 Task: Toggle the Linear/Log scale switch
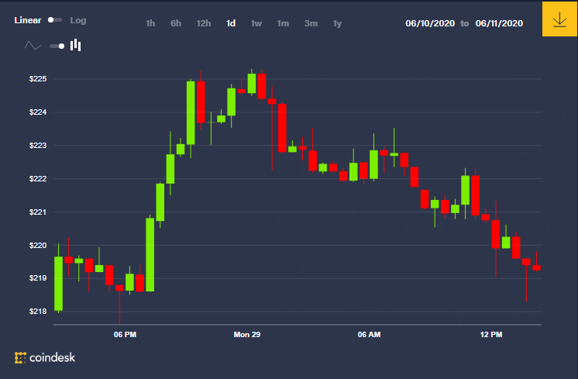coord(55,20)
